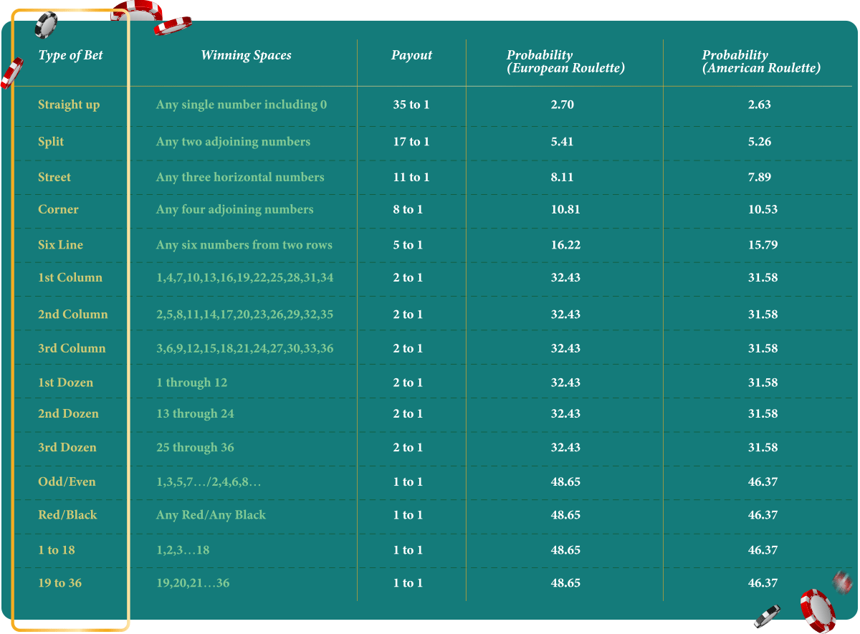Click the 'Type of Bet' column header
This screenshot has width=860, height=634.
coord(70,55)
